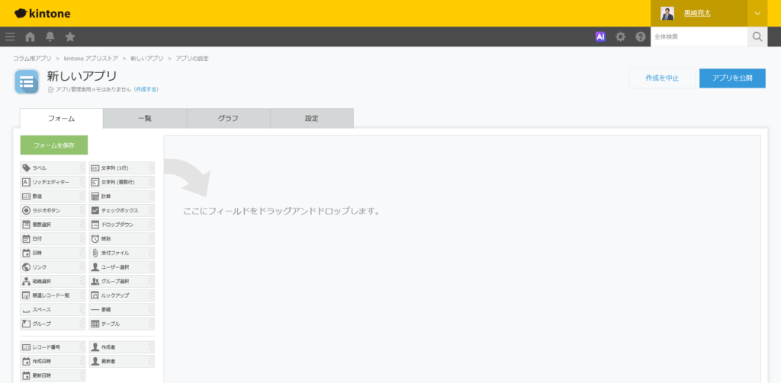Select the ラベル field tile
Screen dimensions: 781x383
tap(53, 168)
